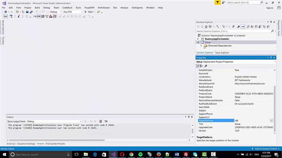The image size is (282, 158).
Task: Click the FileZilla icon in taskbar
Action: (186, 154)
